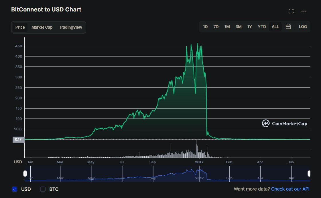321x198 pixels.
Task: Open the fullscreen chart view icon
Action: tap(291, 11)
